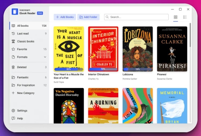
Task: Click the Icecream Ebook Reader logo icon
Action: tap(15, 12)
